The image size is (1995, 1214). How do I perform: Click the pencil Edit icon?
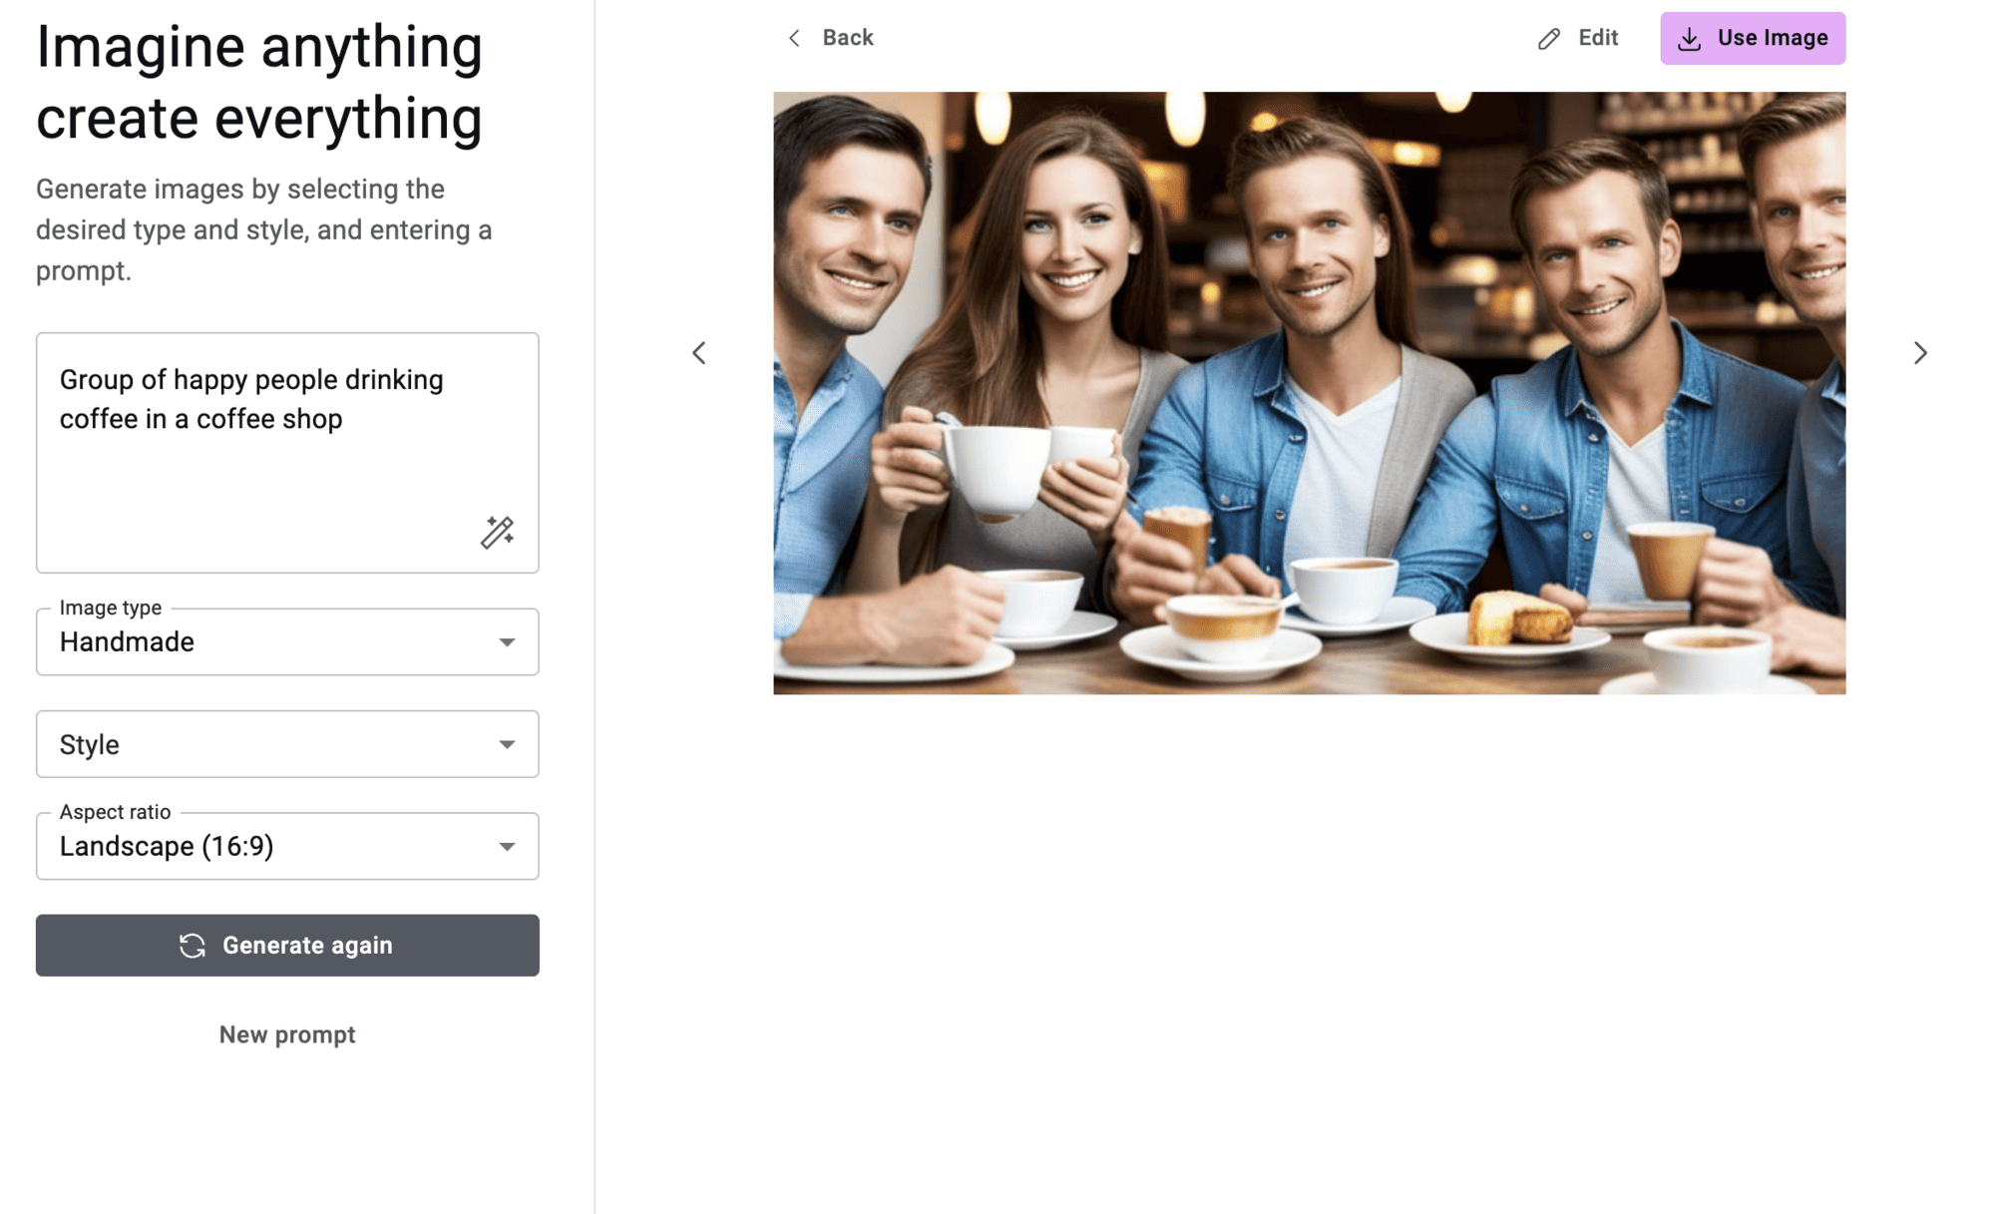[1548, 38]
